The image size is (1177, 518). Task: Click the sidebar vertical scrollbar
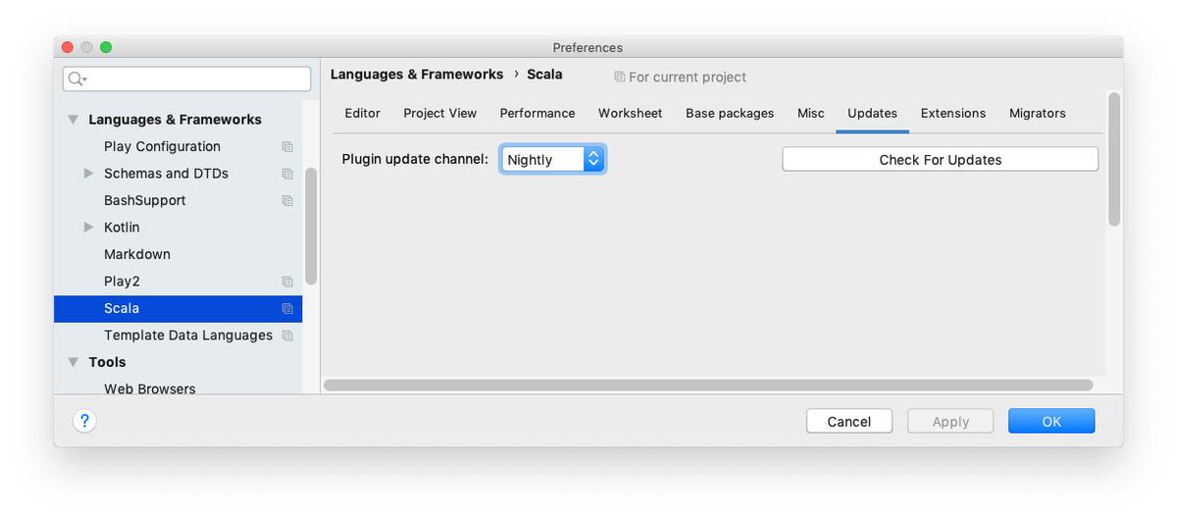pyautogui.click(x=311, y=226)
